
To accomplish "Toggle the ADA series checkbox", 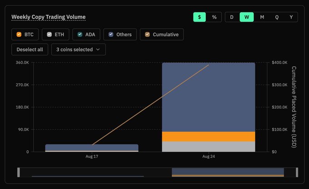I will click(x=80, y=34).
